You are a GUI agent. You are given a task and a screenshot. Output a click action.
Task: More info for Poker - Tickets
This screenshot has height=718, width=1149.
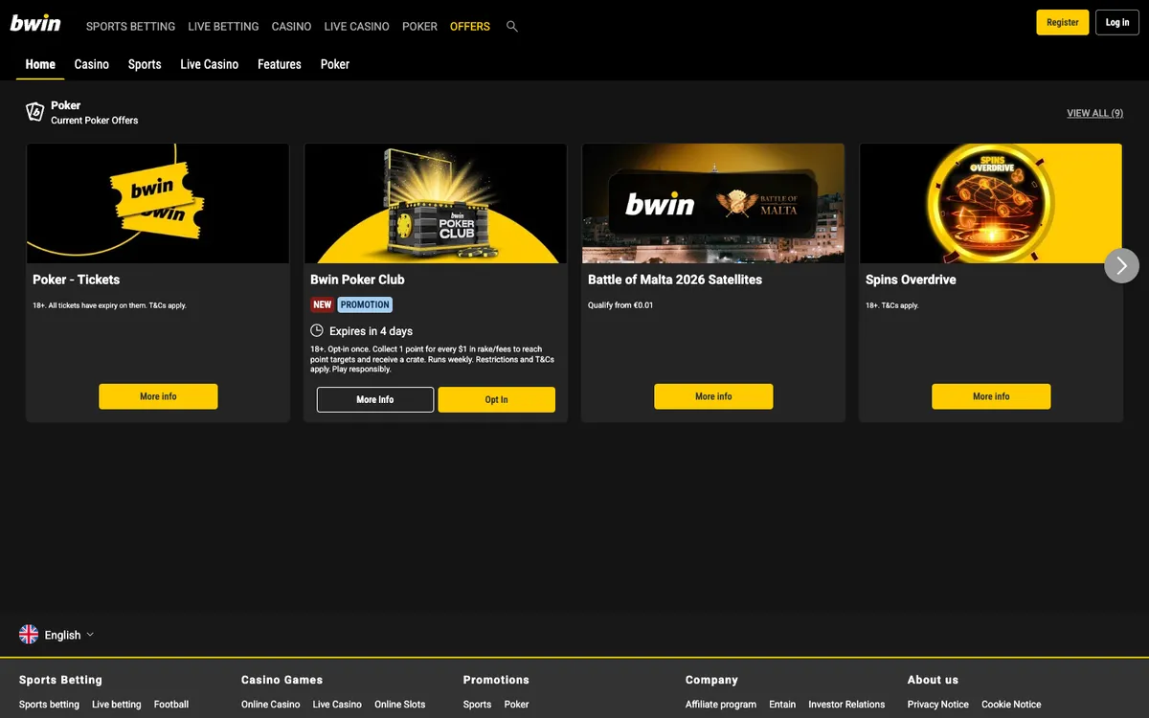(158, 396)
